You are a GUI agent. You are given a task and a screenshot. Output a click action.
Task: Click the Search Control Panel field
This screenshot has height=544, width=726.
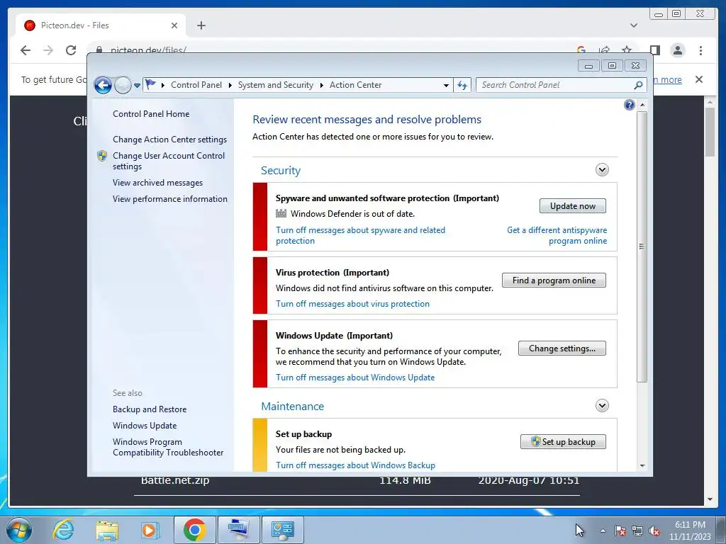561,85
